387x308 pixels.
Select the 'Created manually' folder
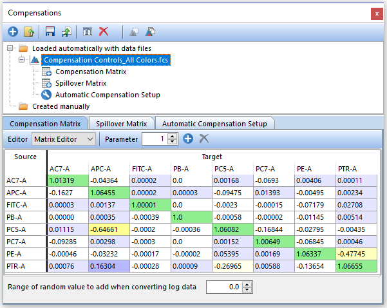coord(61,106)
